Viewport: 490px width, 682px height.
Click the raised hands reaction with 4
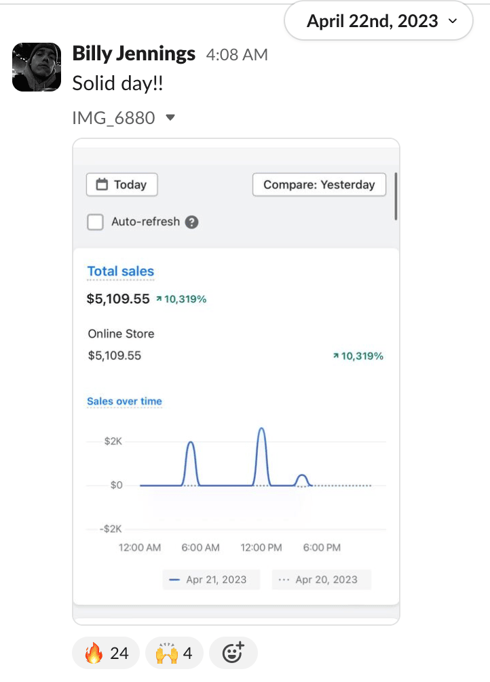pyautogui.click(x=174, y=653)
